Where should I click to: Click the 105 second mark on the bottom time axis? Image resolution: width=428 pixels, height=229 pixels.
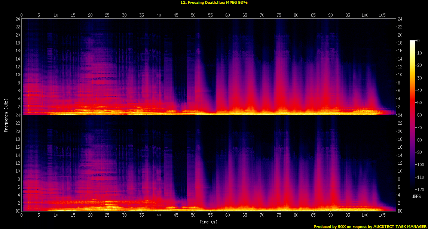382,215
